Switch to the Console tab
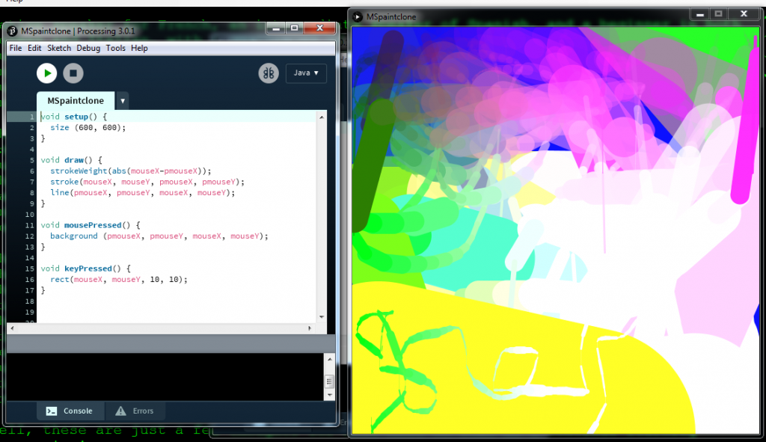The width and height of the screenshot is (766, 442). (x=70, y=411)
